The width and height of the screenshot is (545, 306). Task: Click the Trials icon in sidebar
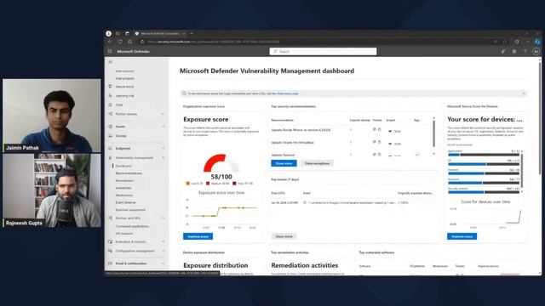click(x=110, y=105)
